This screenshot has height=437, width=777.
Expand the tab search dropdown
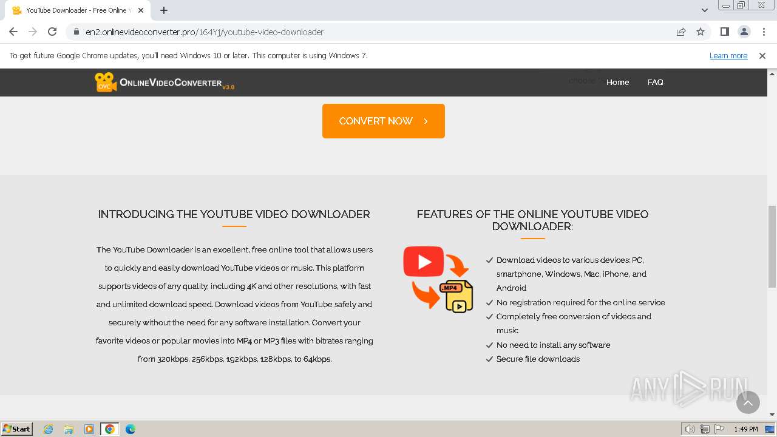pos(704,10)
